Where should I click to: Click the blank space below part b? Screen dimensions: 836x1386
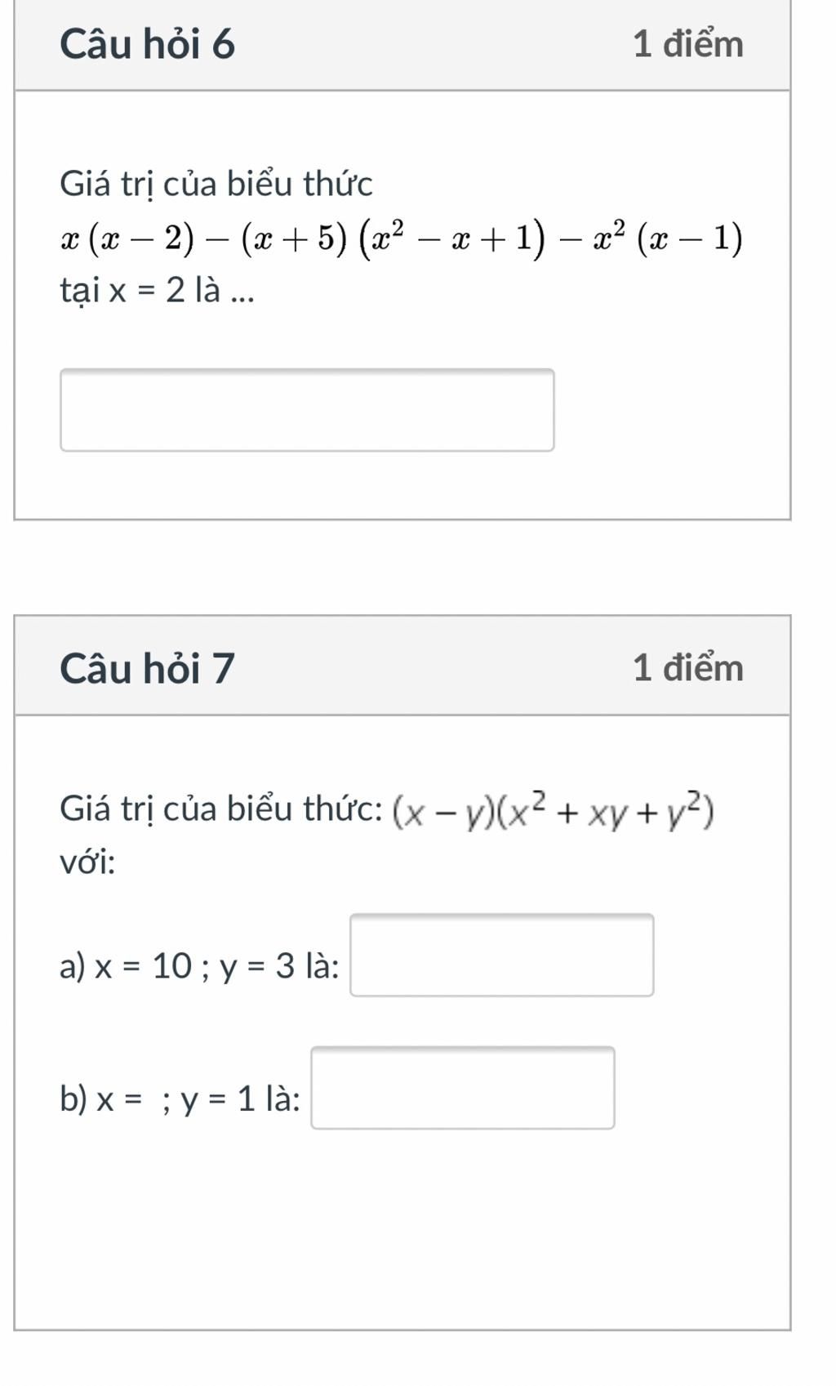[402, 1225]
